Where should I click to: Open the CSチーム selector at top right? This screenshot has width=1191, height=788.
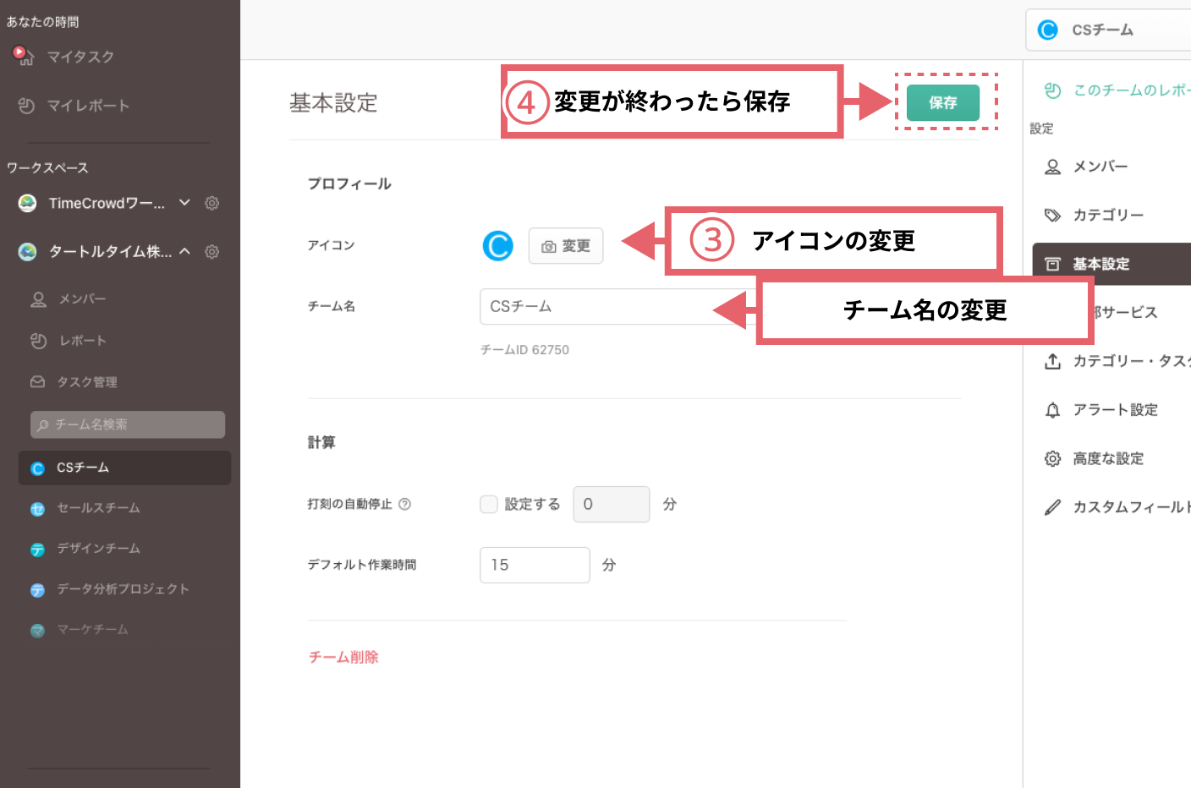click(x=1101, y=30)
